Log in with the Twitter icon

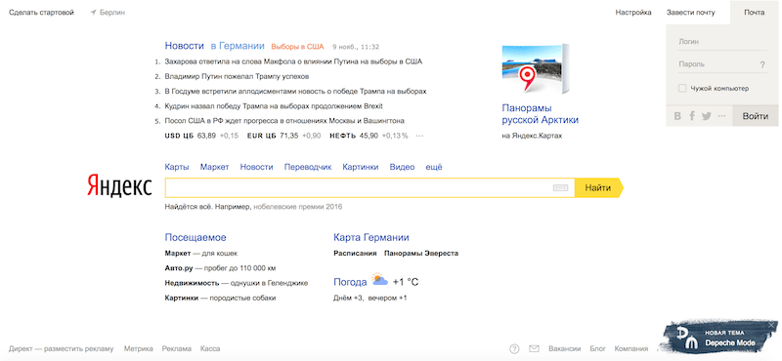click(x=706, y=116)
